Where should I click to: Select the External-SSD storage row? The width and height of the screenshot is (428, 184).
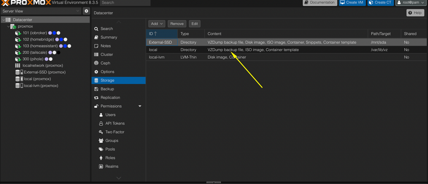pos(286,42)
